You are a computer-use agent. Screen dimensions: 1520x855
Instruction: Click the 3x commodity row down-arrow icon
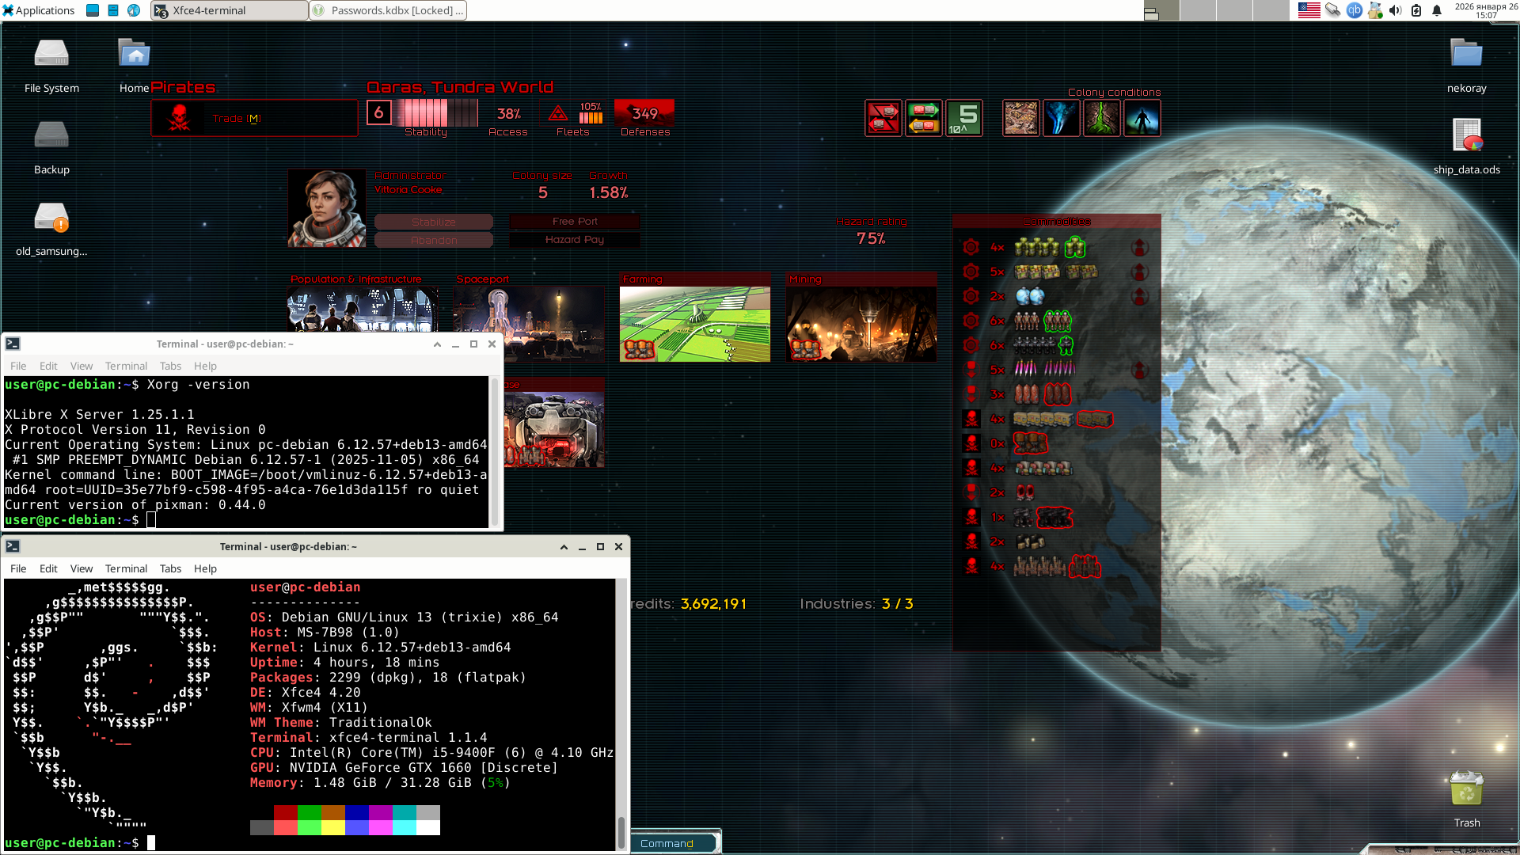[971, 394]
